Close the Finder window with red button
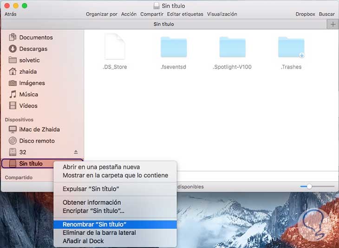The width and height of the screenshot is (339, 248). click(x=7, y=6)
